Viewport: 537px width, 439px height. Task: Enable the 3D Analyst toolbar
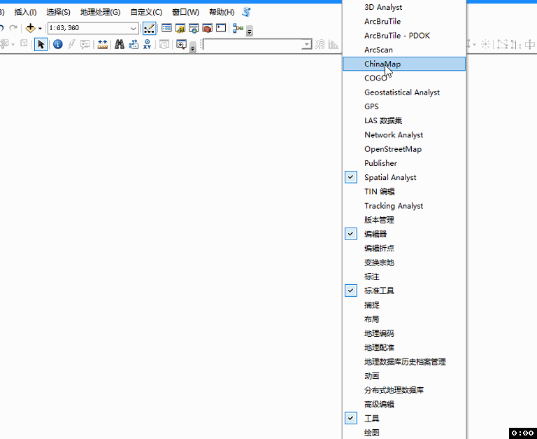click(x=404, y=7)
